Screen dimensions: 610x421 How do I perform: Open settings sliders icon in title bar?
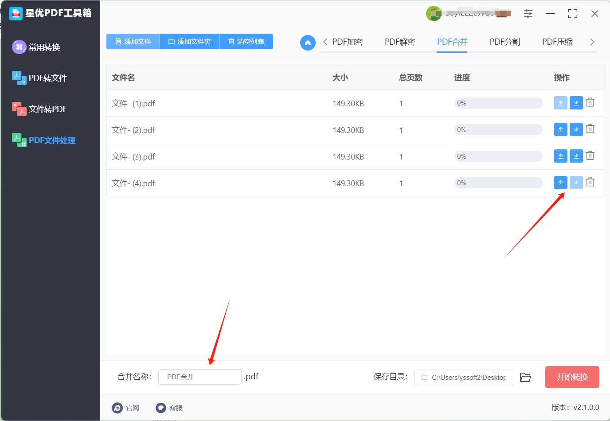coord(528,14)
